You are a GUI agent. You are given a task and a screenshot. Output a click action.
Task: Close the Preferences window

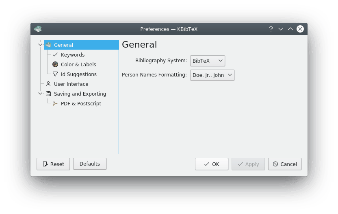pyautogui.click(x=300, y=29)
